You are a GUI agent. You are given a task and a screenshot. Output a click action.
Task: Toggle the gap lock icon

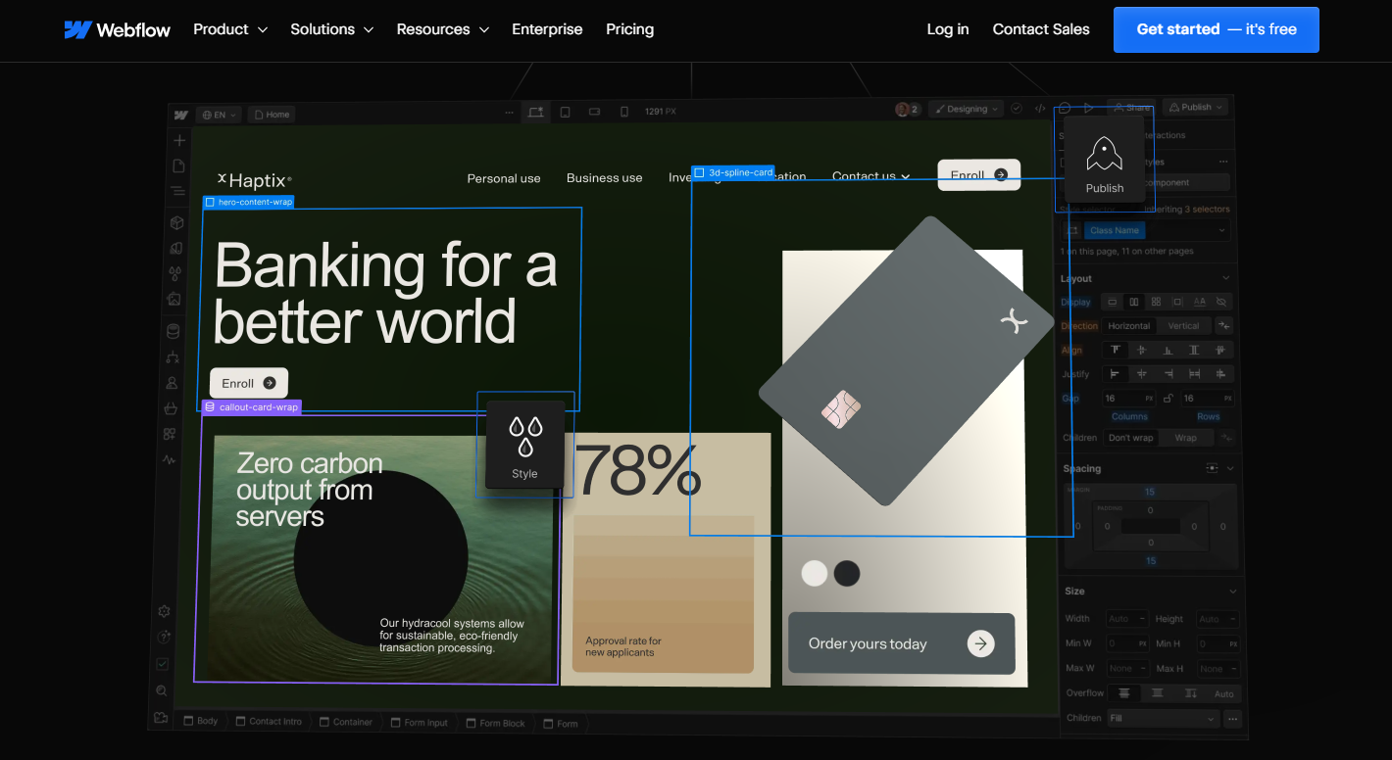pyautogui.click(x=1167, y=399)
